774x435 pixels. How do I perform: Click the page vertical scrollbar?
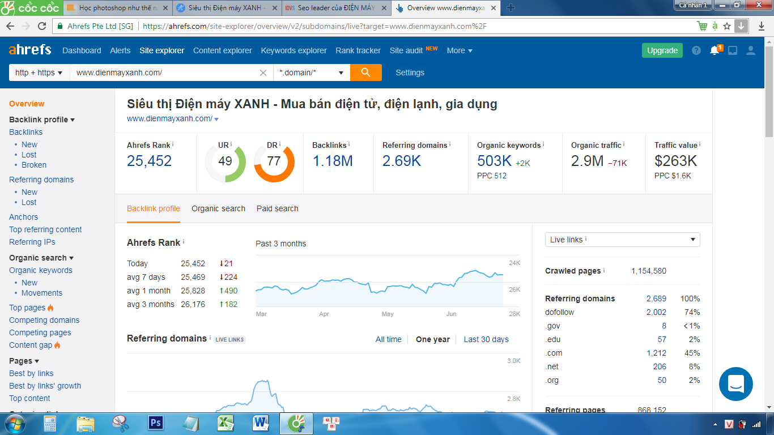pos(769,91)
